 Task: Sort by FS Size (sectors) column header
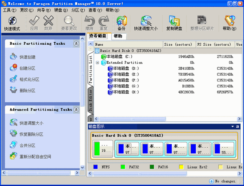pos(216,45)
